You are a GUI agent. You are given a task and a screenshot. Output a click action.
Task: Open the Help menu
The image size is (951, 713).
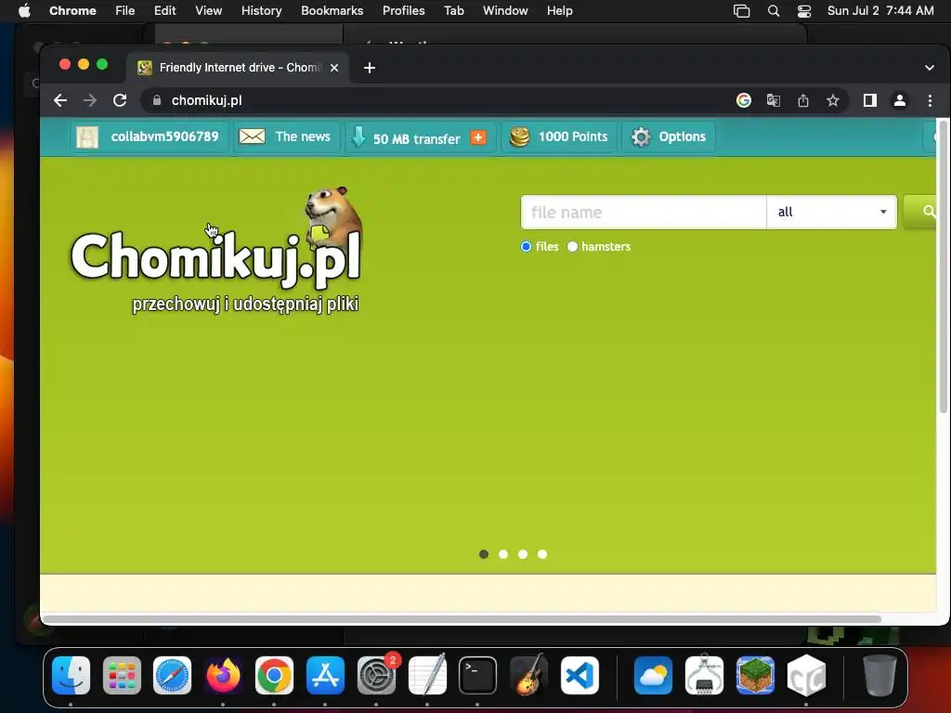tap(559, 11)
